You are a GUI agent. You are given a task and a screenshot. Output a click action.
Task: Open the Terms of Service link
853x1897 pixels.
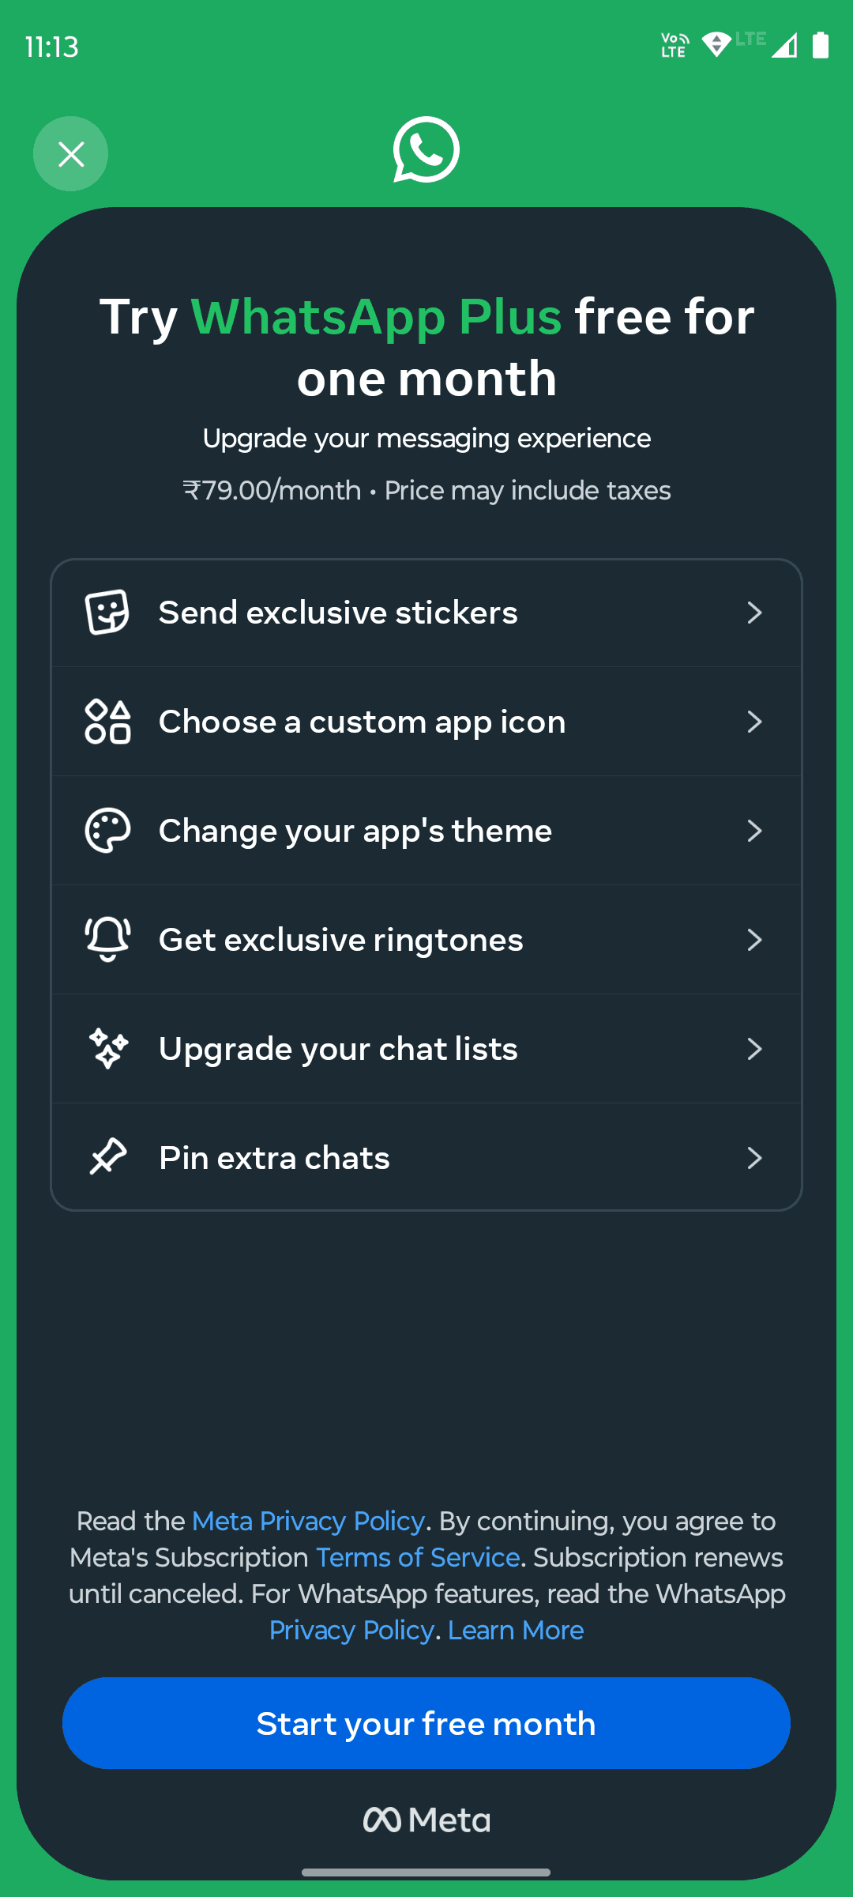pyautogui.click(x=418, y=1557)
